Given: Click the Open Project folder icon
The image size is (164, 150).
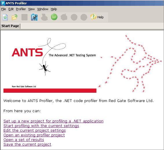Looking at the screenshot, I should [x=14, y=17].
